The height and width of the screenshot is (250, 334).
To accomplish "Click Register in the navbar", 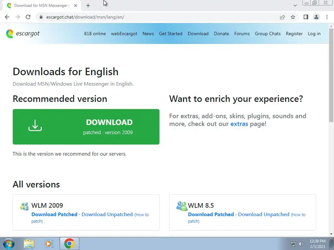I will point(294,34).
